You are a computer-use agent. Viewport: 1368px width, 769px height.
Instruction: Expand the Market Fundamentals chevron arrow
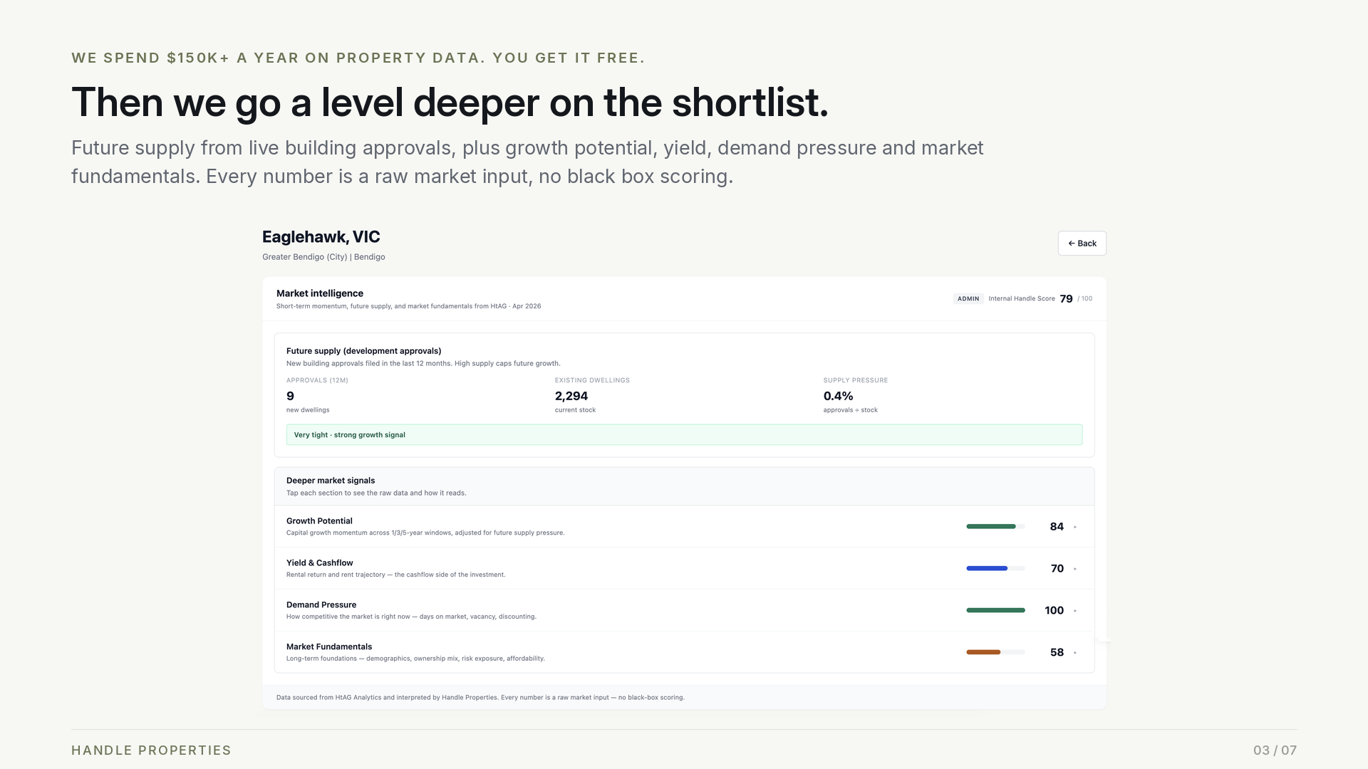(1075, 653)
